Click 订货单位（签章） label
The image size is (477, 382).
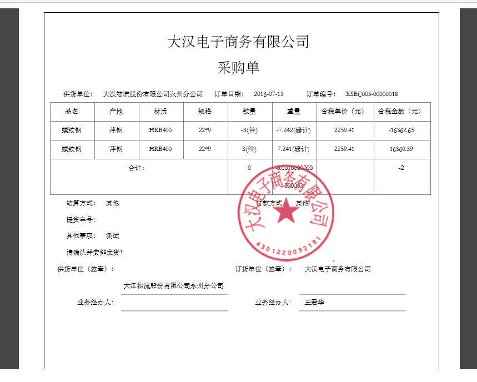(x=263, y=269)
